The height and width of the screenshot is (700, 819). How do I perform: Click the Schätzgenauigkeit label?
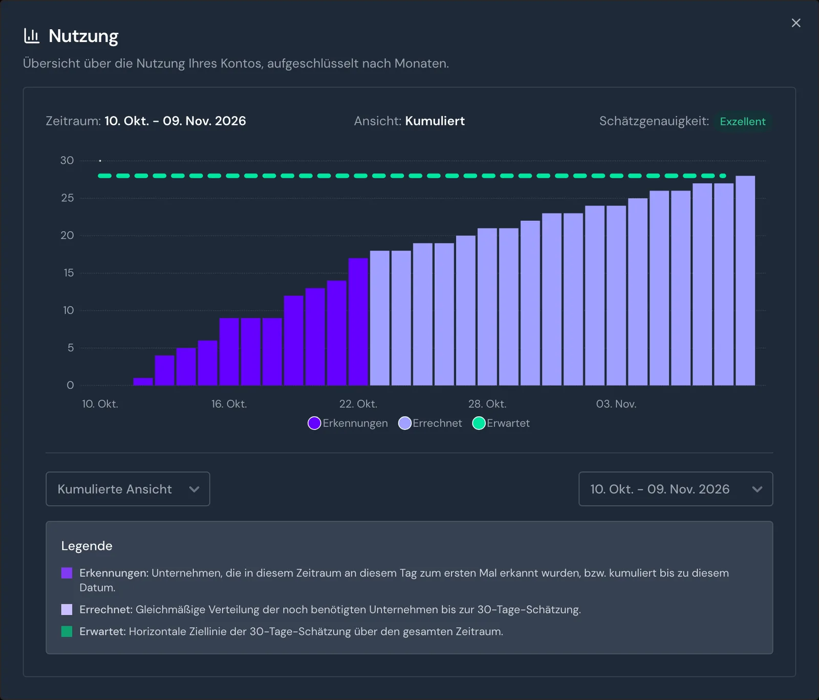click(x=654, y=121)
